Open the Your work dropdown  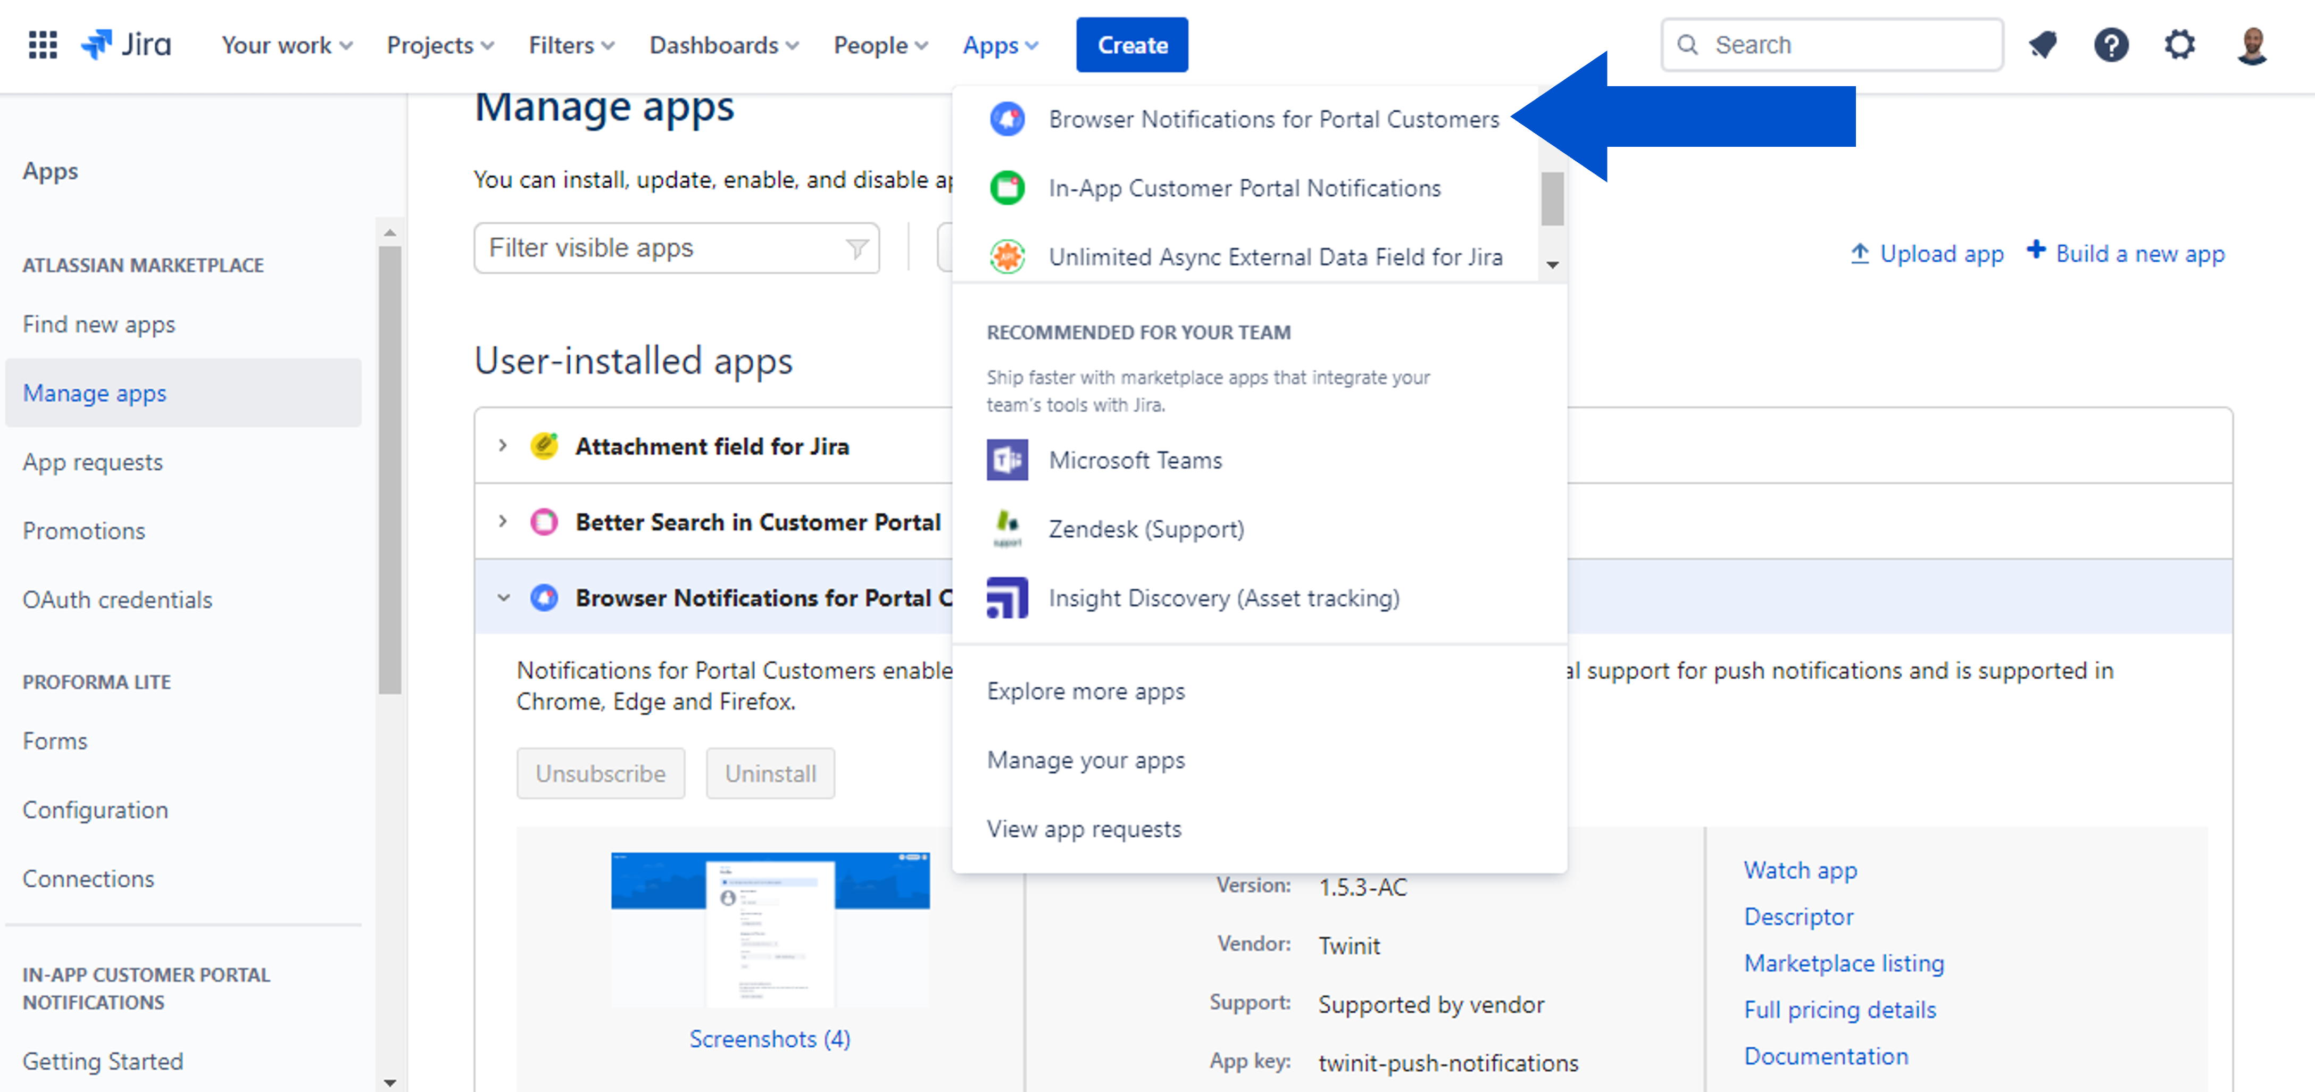[x=287, y=45]
